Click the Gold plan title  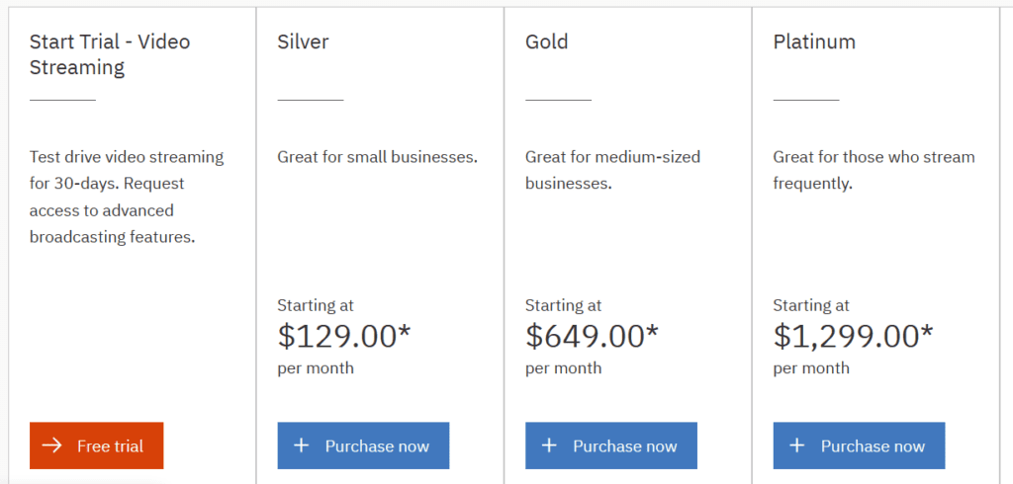[x=547, y=42]
